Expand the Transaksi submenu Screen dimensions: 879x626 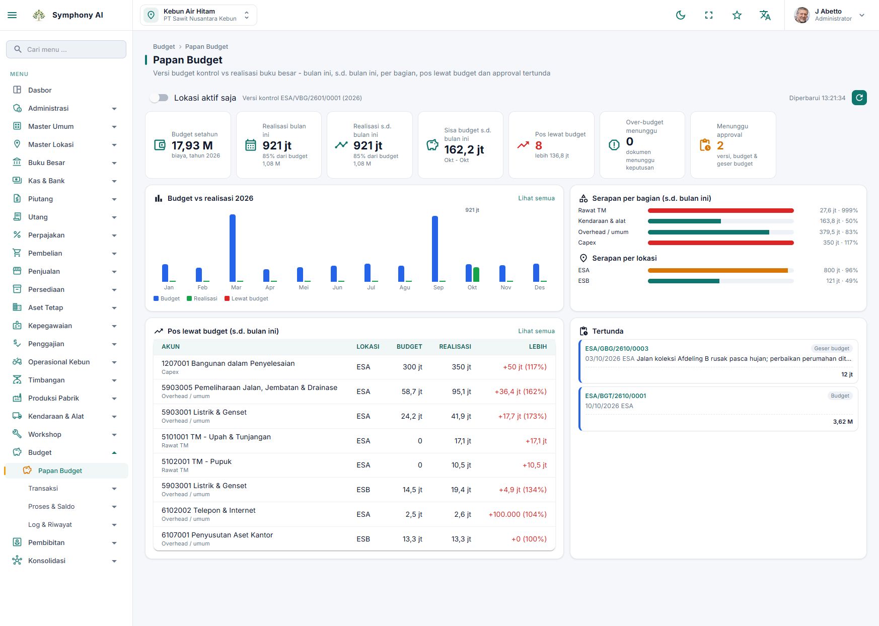pos(66,489)
